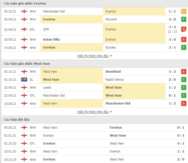Open the Everton 4:1 West Ham EFL result
Image resolution: width=188 pixels, height=163 pixels.
(95, 143)
